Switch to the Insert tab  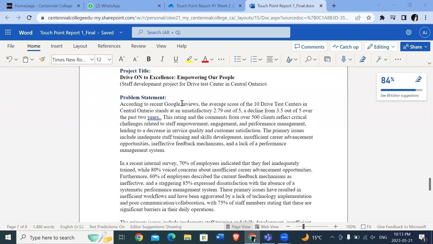(56, 46)
